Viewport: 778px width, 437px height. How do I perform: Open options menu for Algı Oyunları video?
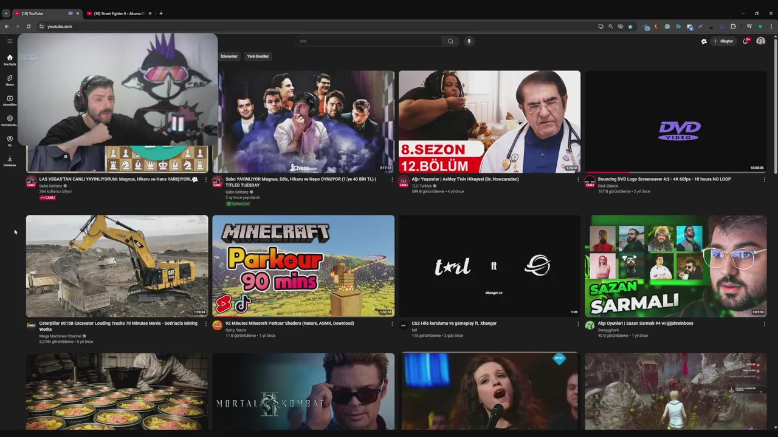(x=764, y=324)
